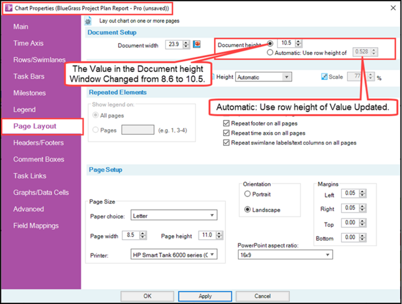Click the Right margin spinner arrows

(362, 208)
